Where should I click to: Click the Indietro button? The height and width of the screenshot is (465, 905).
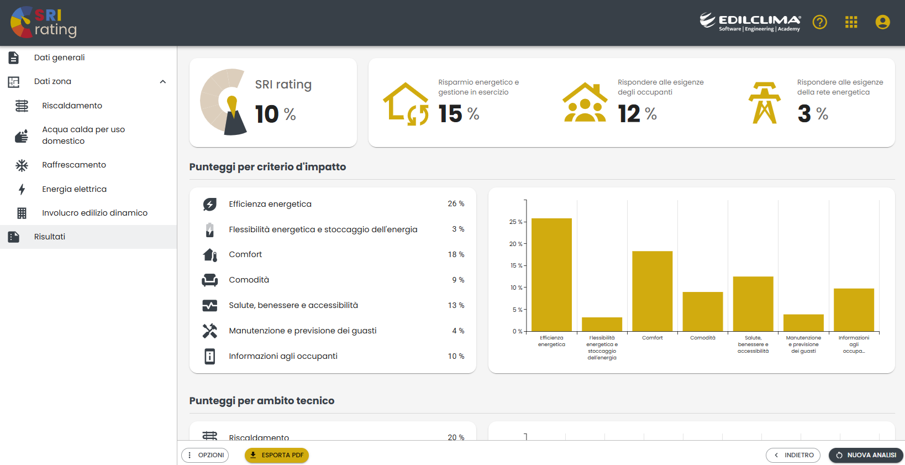pyautogui.click(x=793, y=455)
